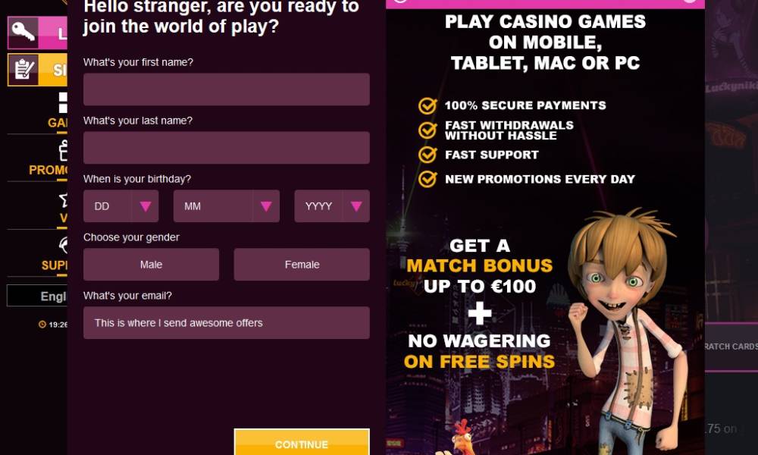Expand the YYYY year dropdown
This screenshot has width=758, height=455.
tap(332, 206)
